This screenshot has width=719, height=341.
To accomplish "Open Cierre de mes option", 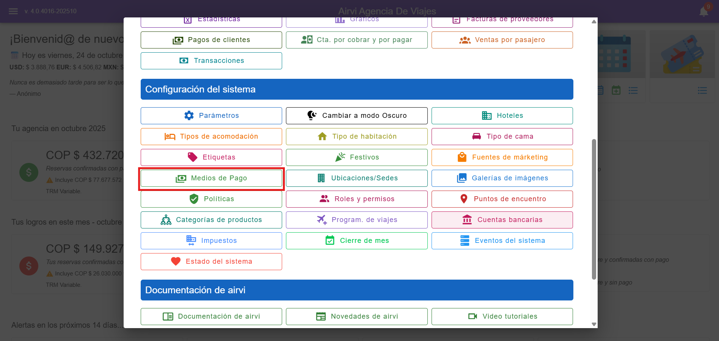I will [356, 241].
